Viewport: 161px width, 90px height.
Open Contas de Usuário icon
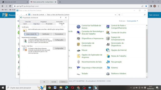108,32
